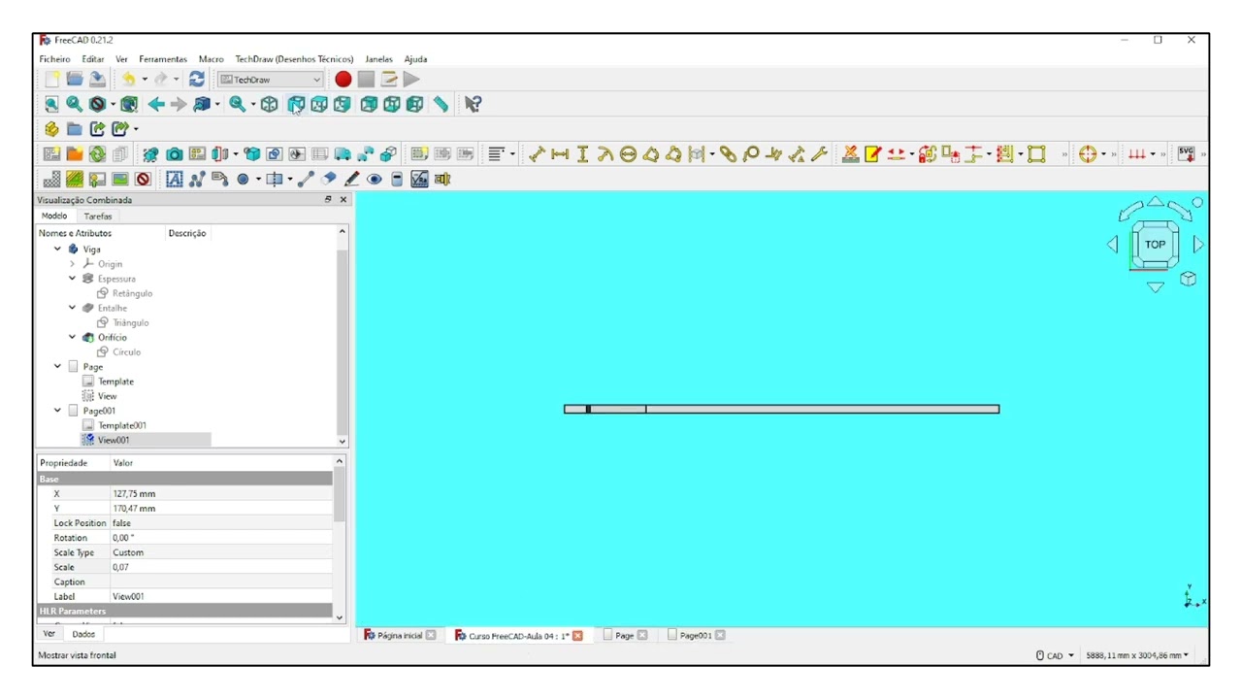Show the front view cube icon
Screen dimensions: 1242x699
point(296,105)
